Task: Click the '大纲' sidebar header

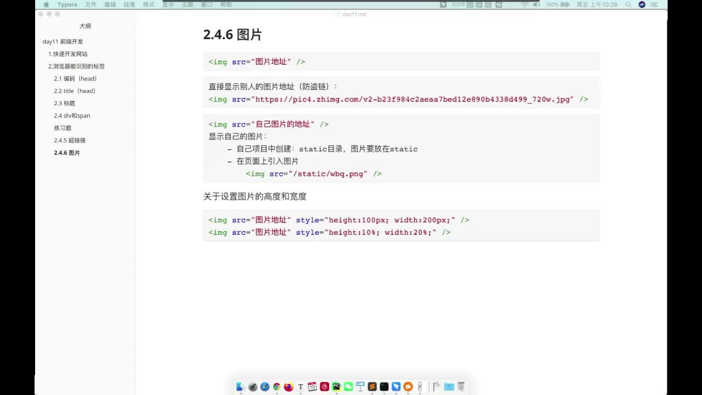Action: (85, 26)
